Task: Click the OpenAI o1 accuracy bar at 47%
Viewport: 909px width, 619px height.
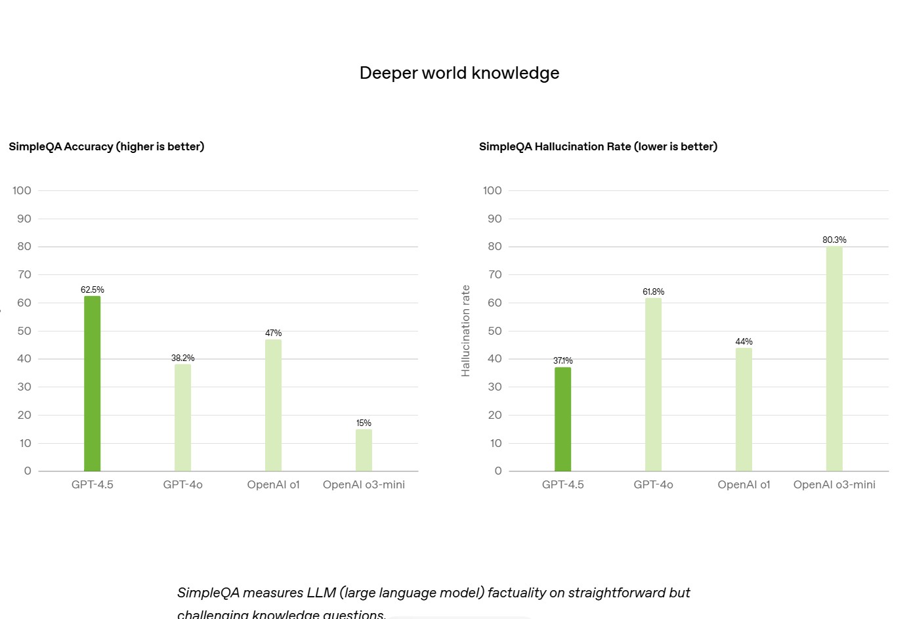Action: click(x=274, y=405)
